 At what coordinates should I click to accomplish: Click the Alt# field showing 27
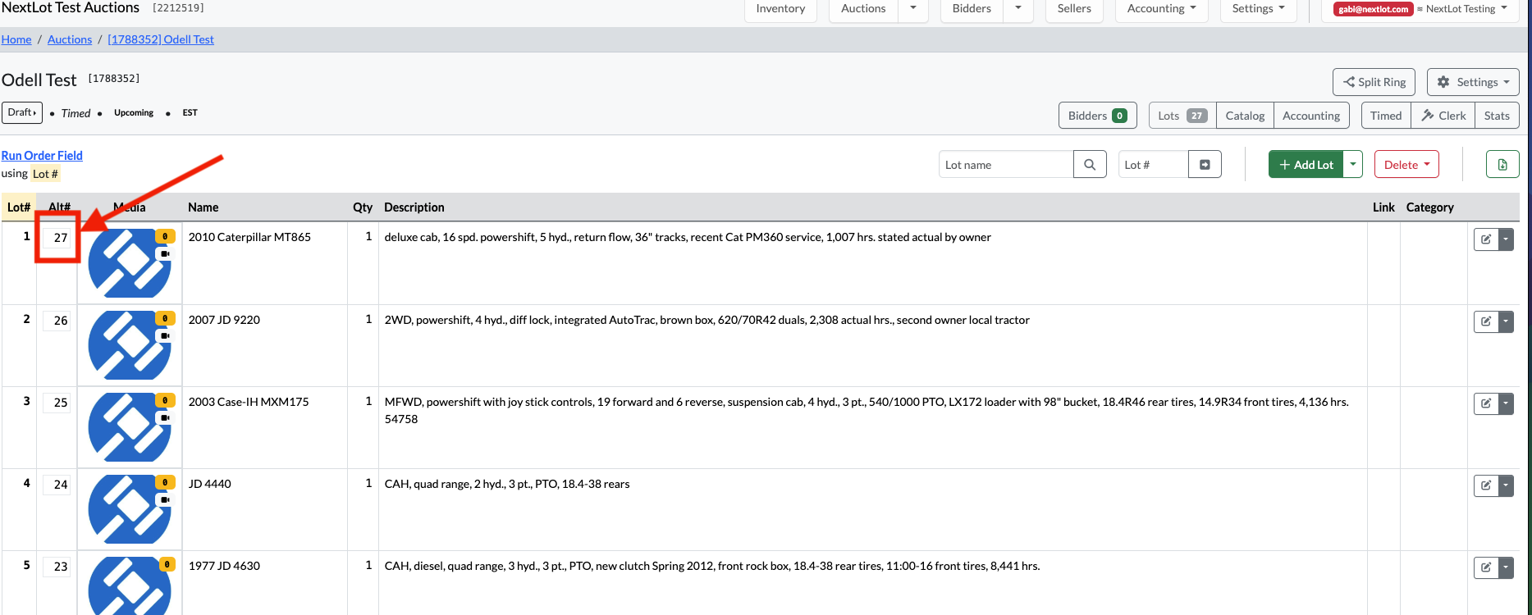[x=57, y=238]
